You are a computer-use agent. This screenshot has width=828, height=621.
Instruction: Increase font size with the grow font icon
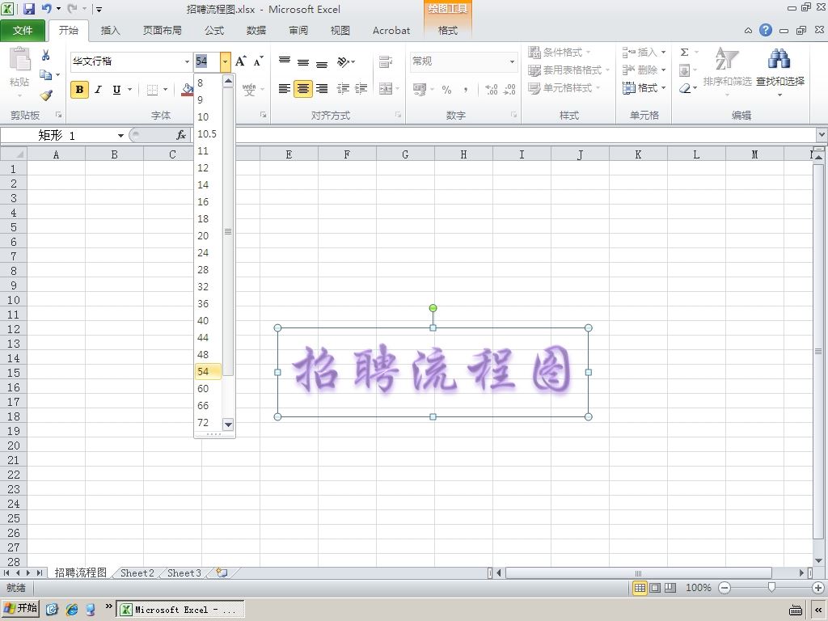pyautogui.click(x=241, y=61)
